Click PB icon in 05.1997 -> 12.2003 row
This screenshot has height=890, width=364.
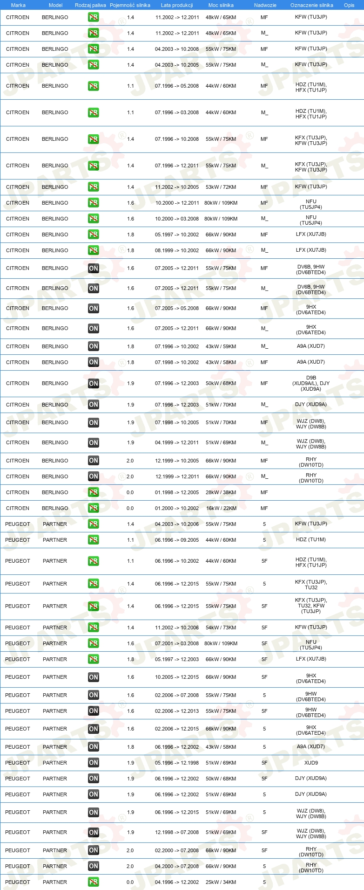(94, 659)
